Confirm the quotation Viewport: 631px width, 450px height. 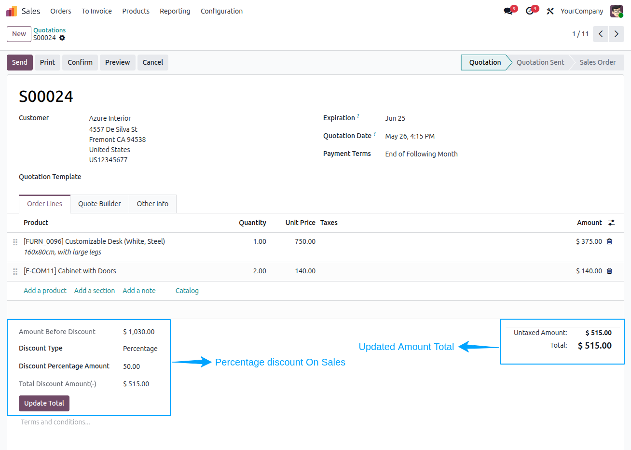coord(80,62)
